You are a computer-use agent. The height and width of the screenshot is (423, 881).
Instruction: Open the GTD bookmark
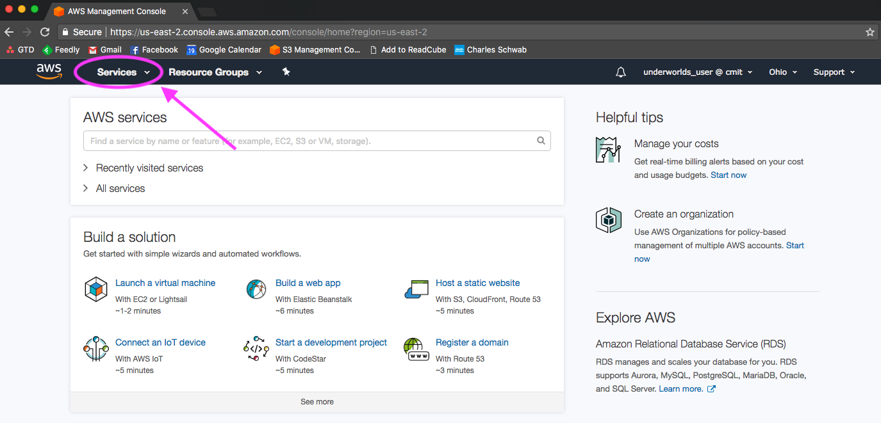tap(20, 49)
